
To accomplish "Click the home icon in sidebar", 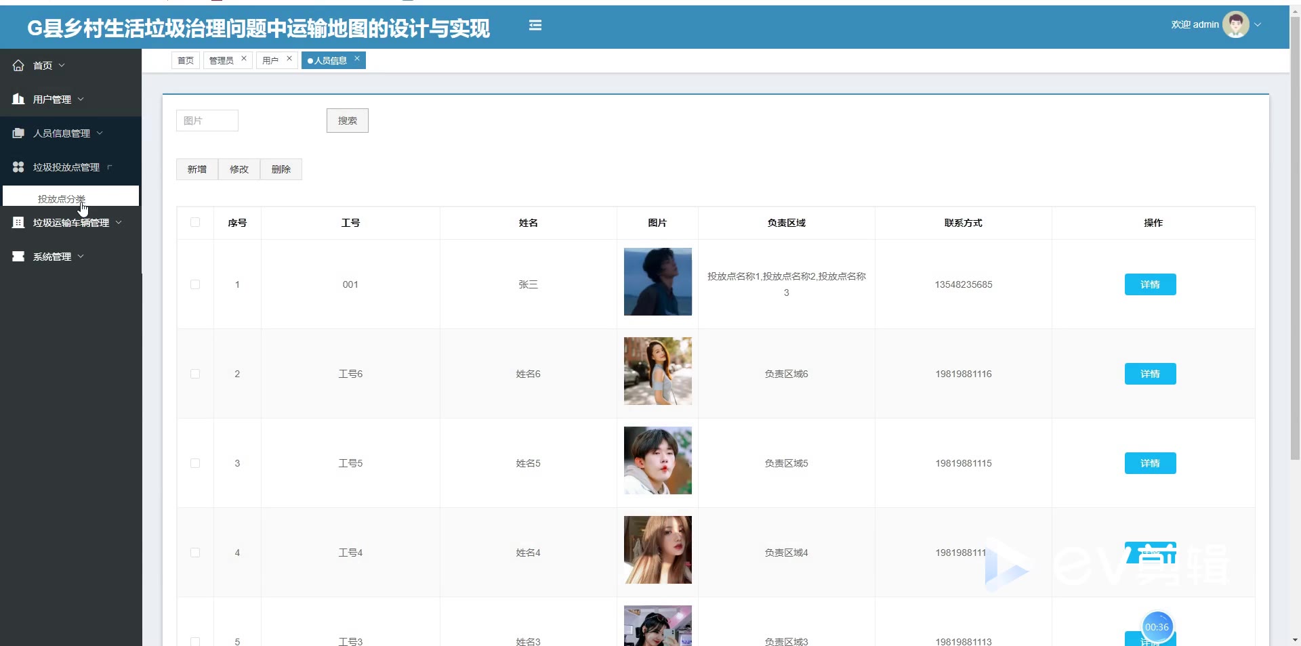I will click(18, 66).
